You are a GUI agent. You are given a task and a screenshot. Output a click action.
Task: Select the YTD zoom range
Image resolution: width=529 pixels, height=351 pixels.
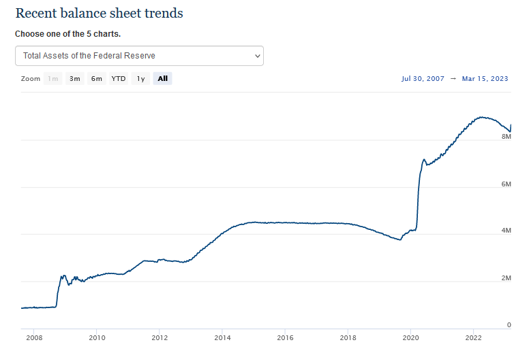(119, 79)
